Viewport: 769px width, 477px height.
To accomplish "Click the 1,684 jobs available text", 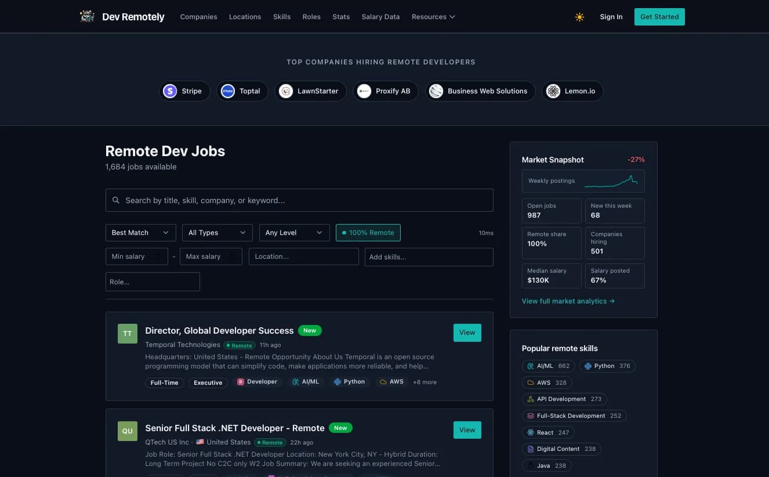I will [x=141, y=167].
